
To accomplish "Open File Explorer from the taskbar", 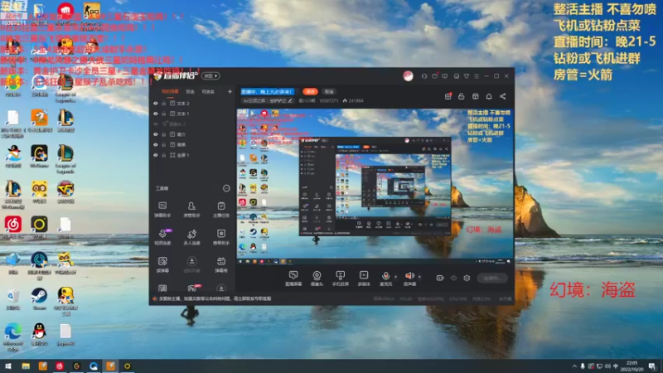I will 26,366.
